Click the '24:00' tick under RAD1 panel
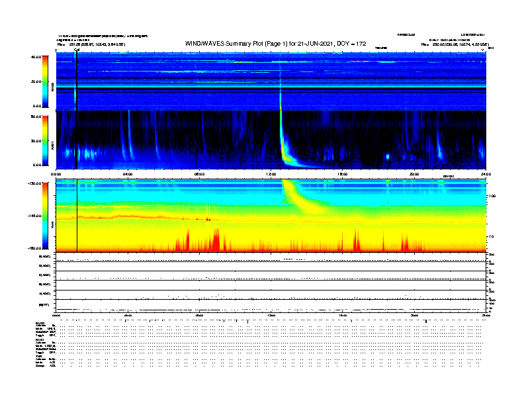 486,174
